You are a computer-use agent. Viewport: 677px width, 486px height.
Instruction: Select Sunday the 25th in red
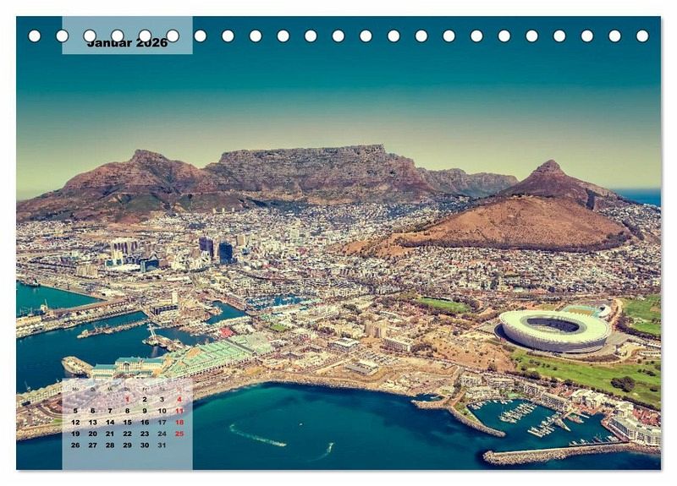[x=179, y=434]
